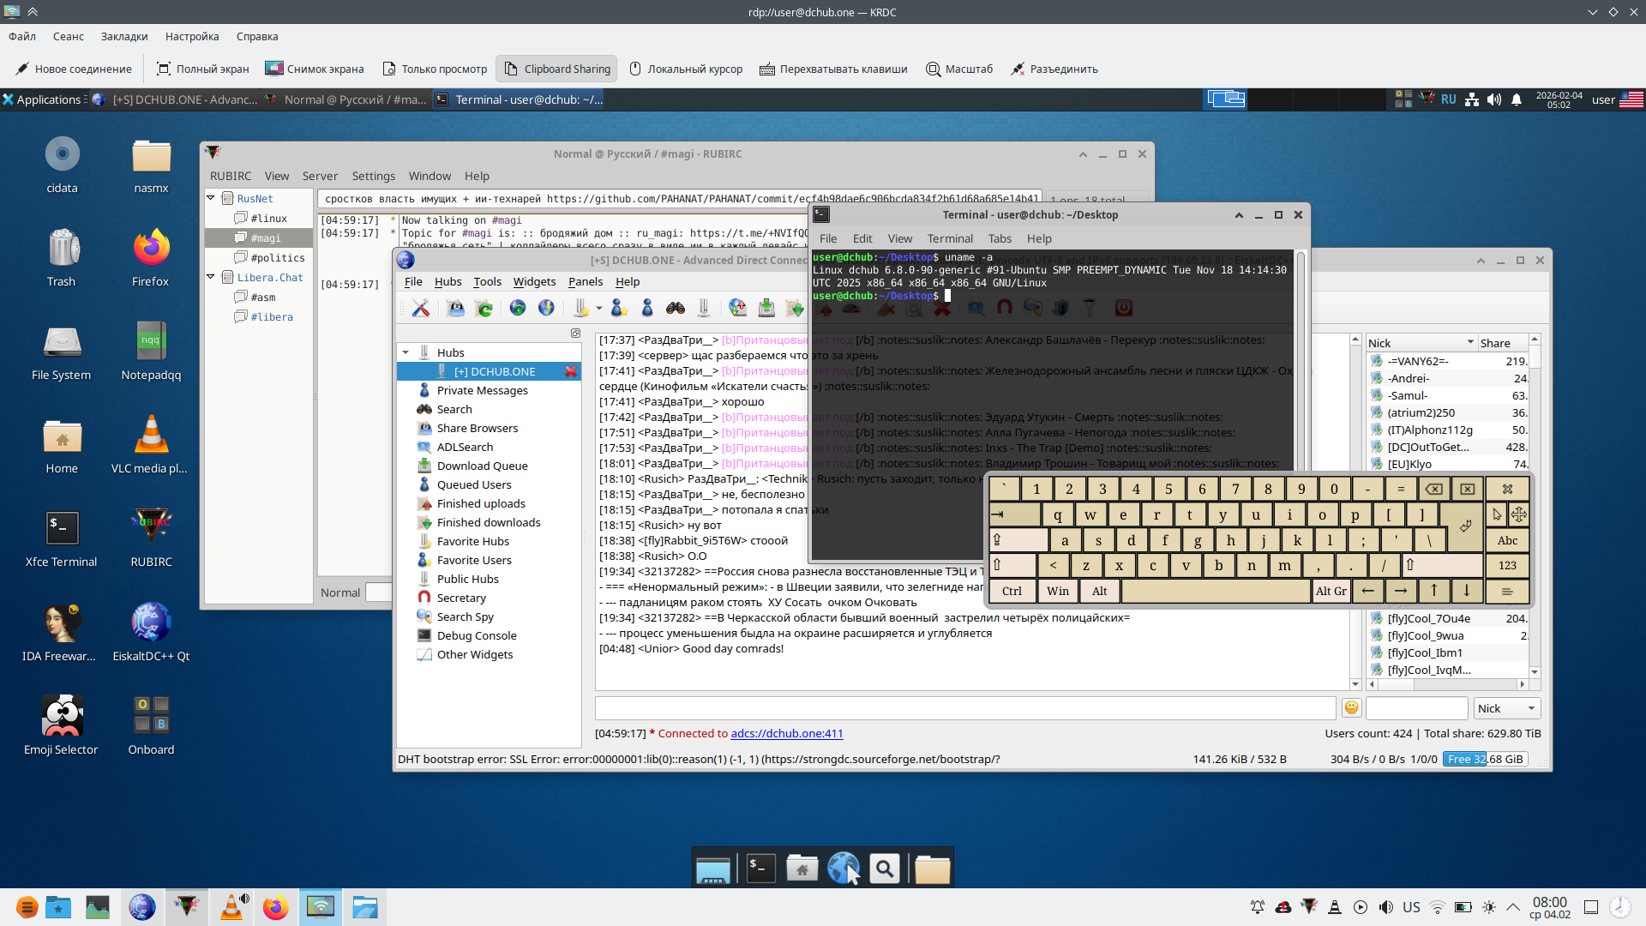Toggle Clipboard Sharing in KRDC toolbar

coord(557,69)
